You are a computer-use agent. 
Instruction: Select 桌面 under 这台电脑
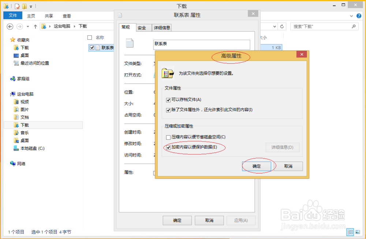click(x=25, y=140)
